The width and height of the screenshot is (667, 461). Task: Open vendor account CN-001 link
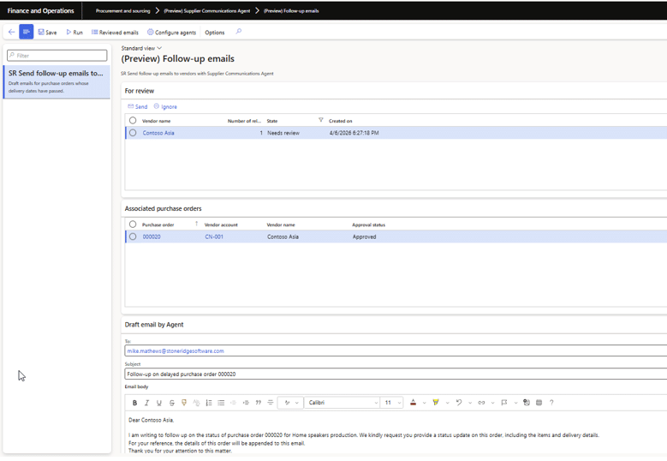[214, 237]
